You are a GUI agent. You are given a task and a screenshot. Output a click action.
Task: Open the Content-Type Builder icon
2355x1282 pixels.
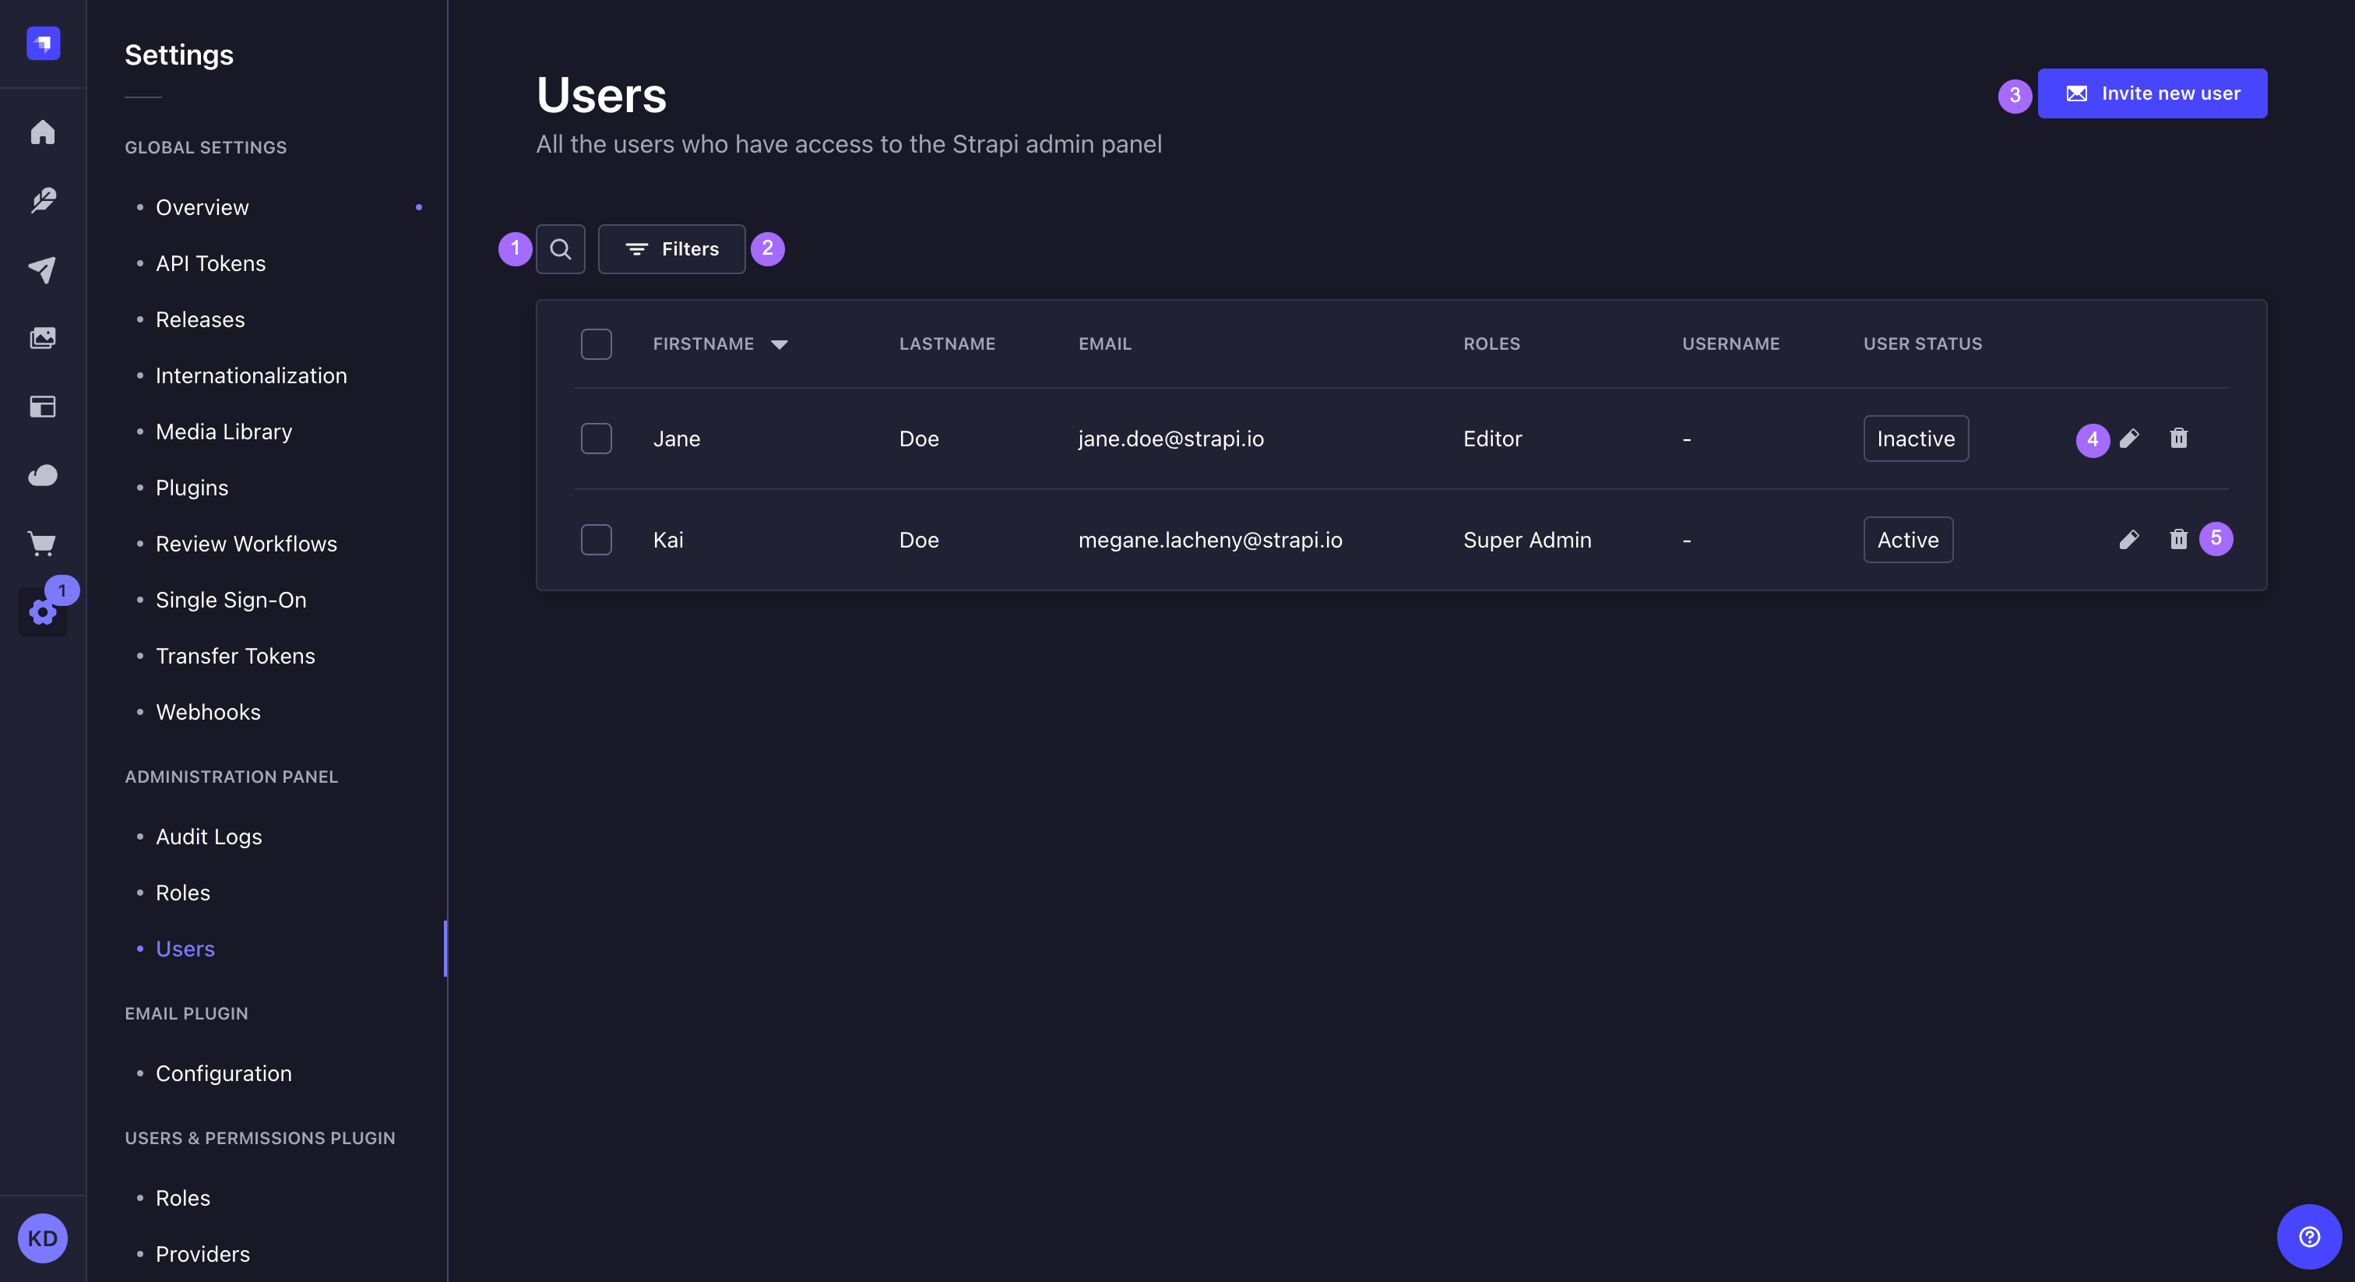point(42,407)
